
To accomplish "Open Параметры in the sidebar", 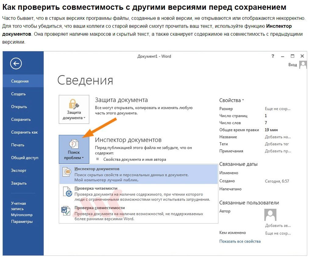I will (22, 222).
